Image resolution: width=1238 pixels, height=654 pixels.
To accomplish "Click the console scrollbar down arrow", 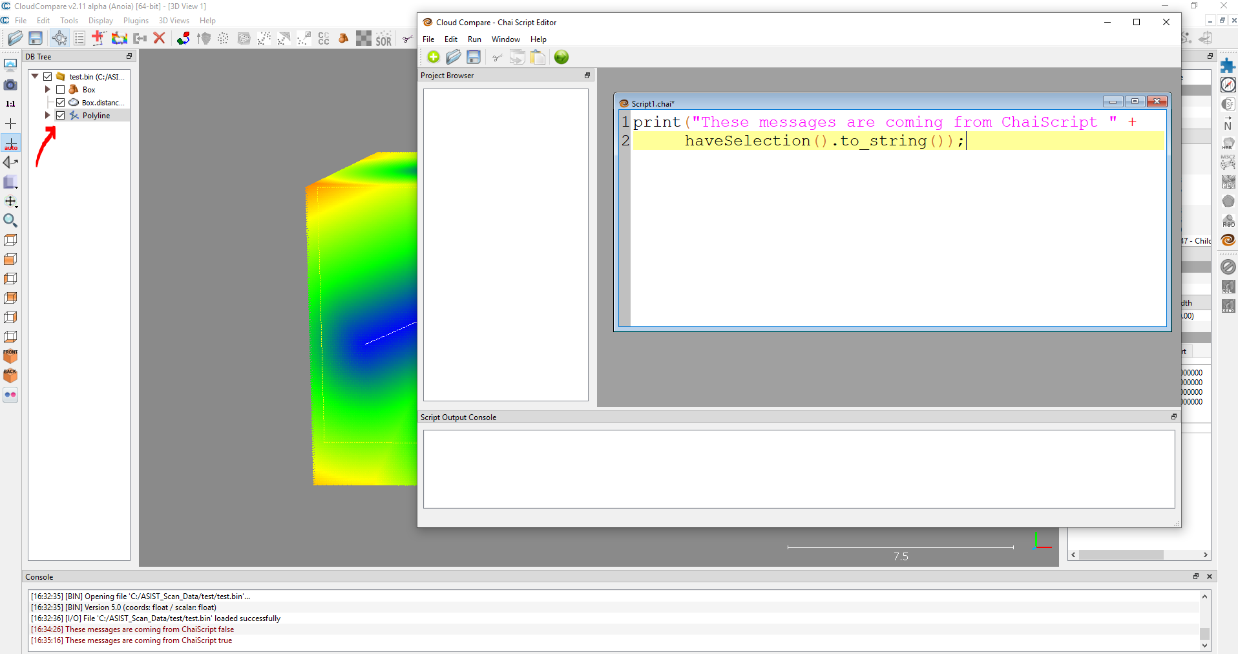I will click(1205, 646).
